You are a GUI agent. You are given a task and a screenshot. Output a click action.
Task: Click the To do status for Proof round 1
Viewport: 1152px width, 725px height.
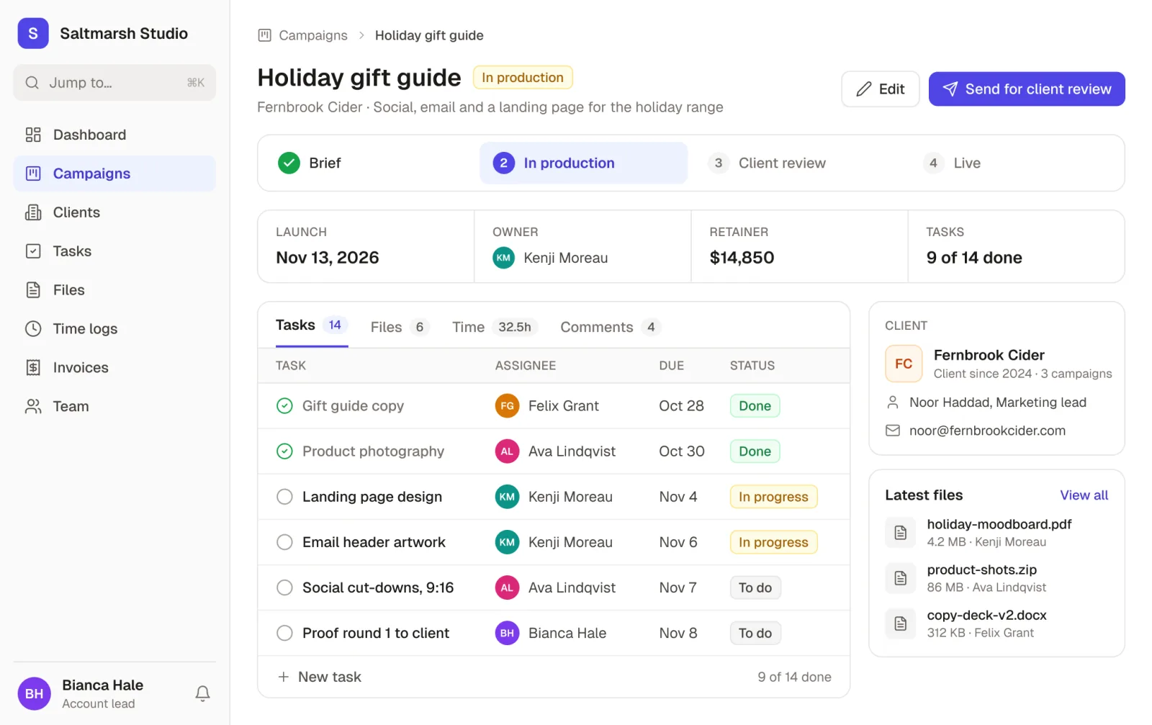(x=755, y=633)
